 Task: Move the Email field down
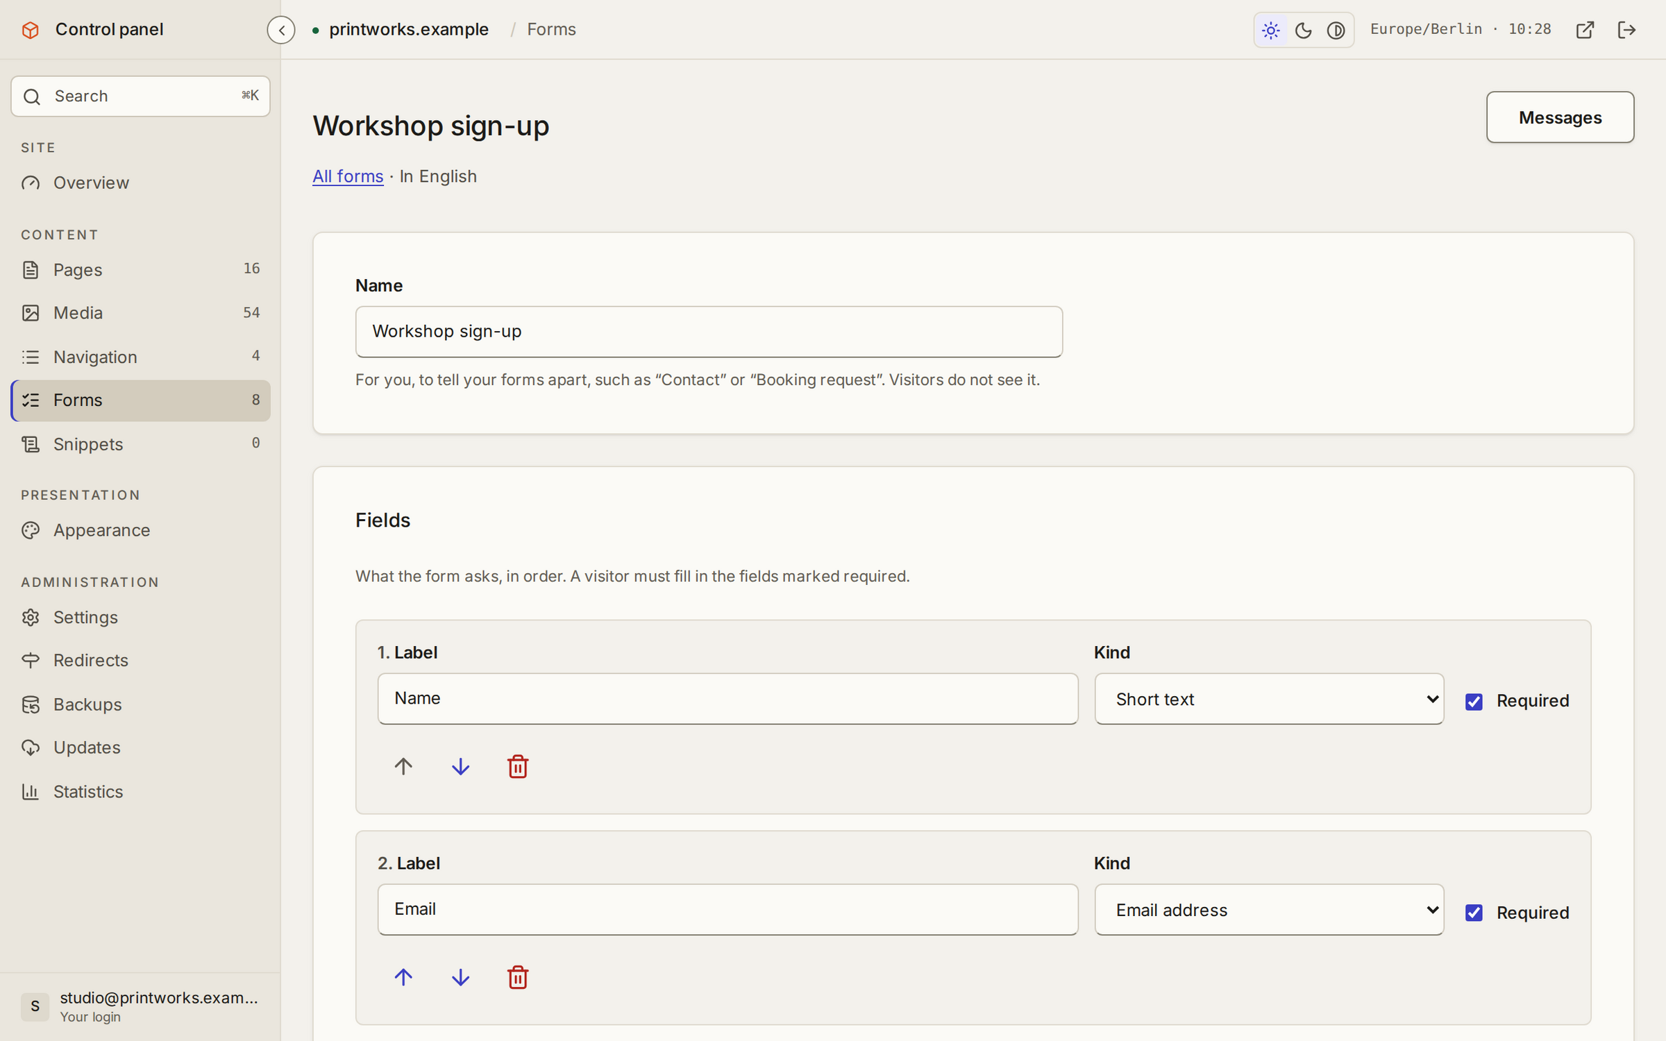[x=460, y=977]
